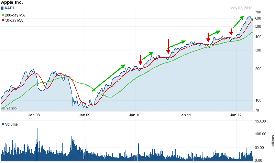This screenshot has height=163, width=275.
Task: Click the '700' price axis value
Action: click(x=258, y=12)
